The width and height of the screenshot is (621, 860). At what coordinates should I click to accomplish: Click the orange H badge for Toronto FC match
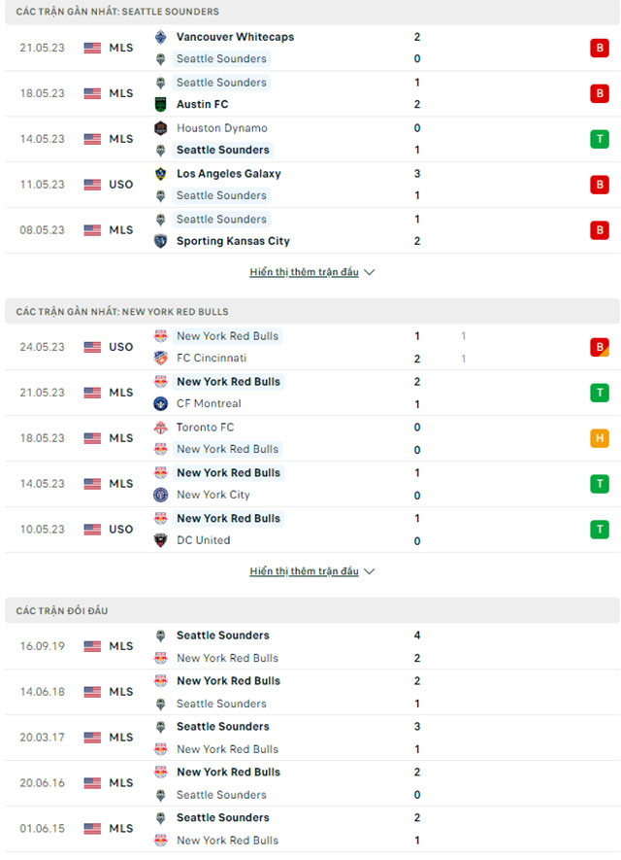[x=600, y=438]
